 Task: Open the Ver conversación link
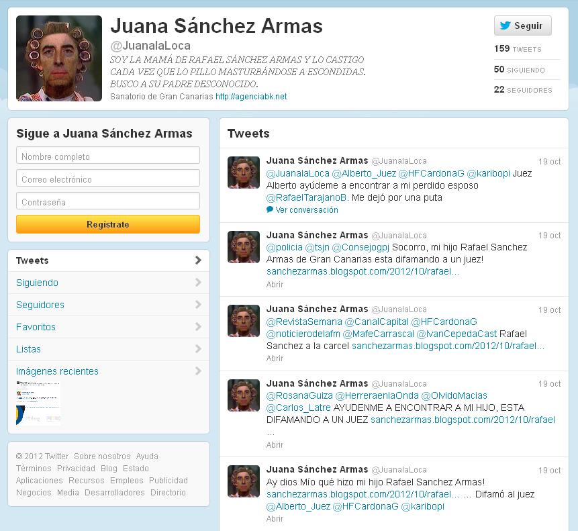point(307,209)
